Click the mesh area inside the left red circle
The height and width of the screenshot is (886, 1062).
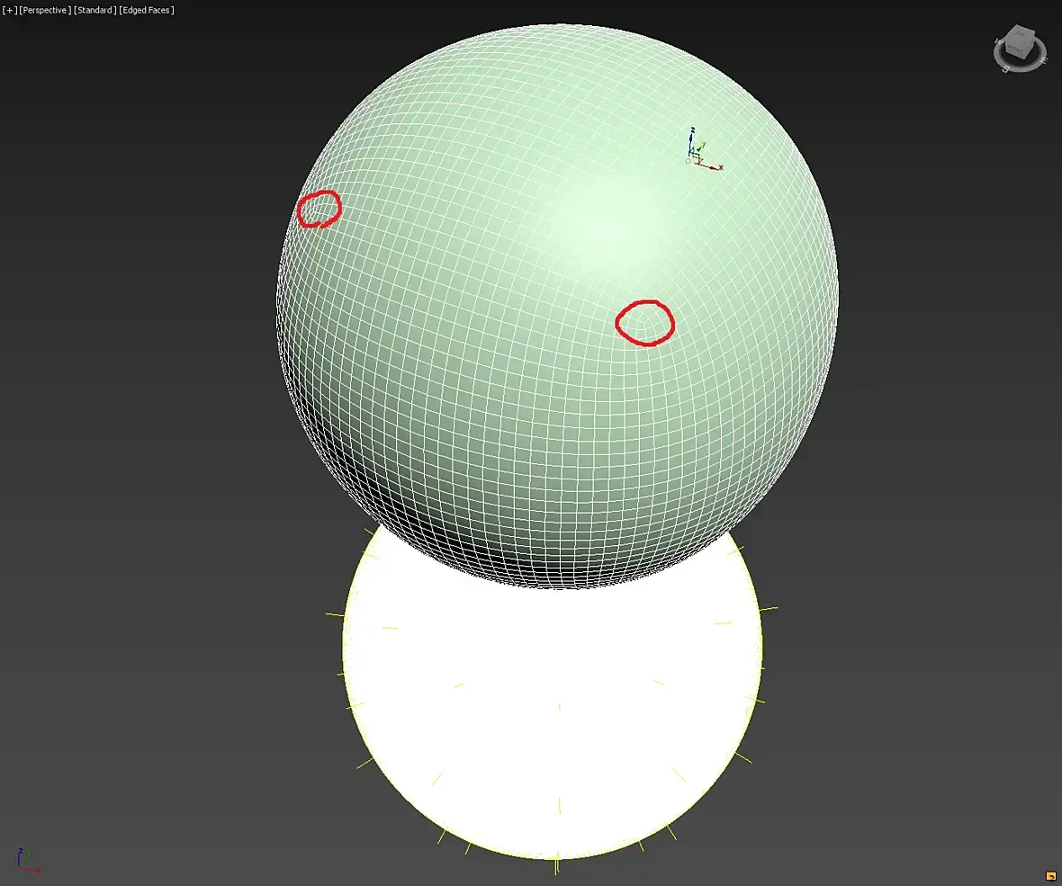[319, 210]
